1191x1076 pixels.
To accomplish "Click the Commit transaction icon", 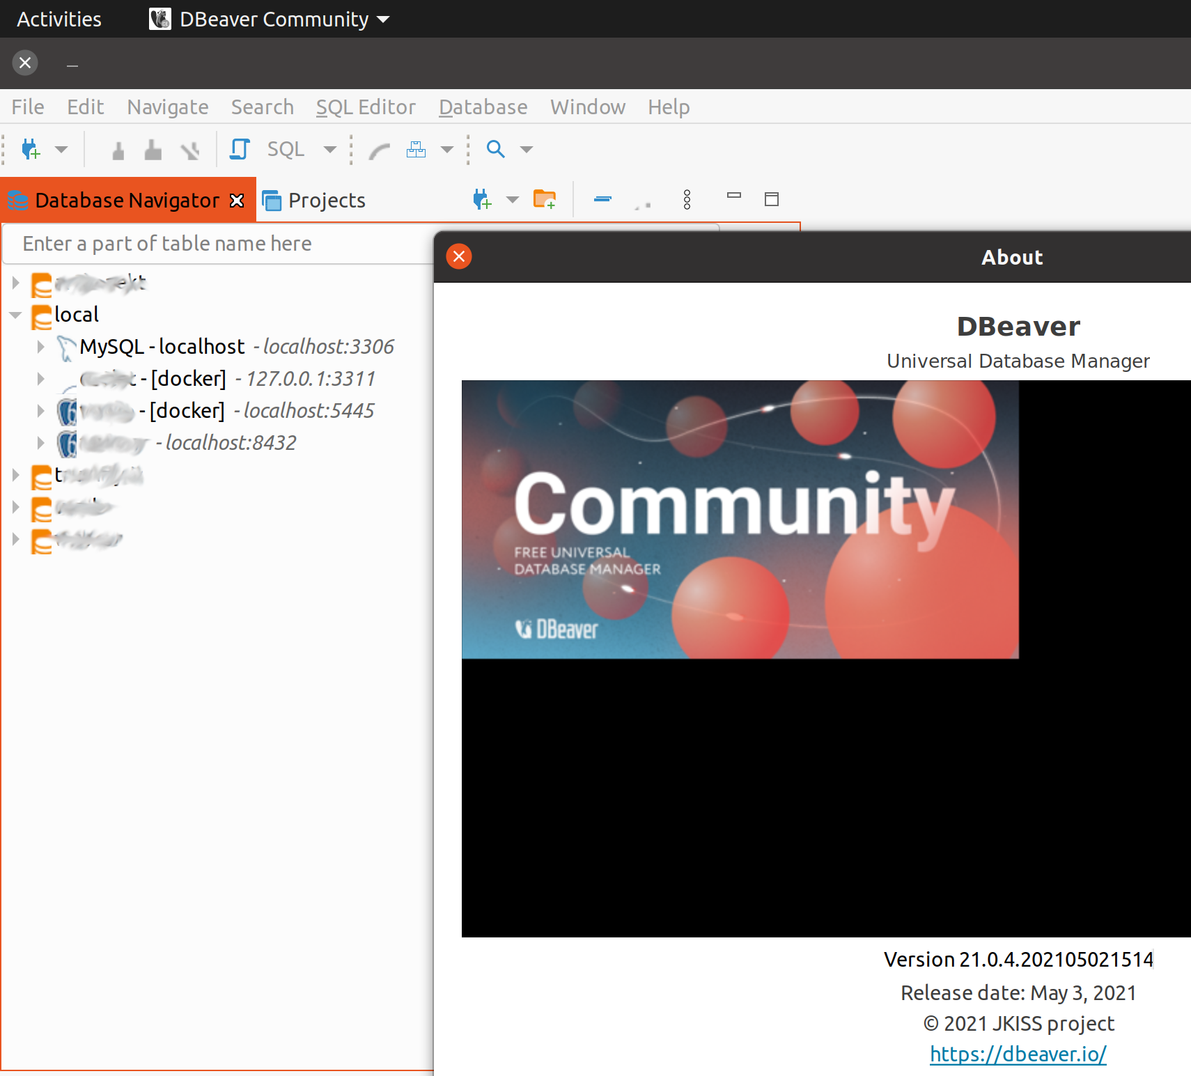I will pyautogui.click(x=117, y=149).
